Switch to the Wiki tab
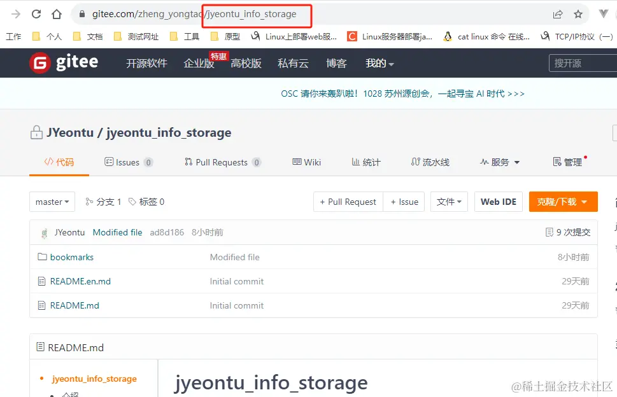Viewport: 617px width, 397px height. (x=306, y=162)
